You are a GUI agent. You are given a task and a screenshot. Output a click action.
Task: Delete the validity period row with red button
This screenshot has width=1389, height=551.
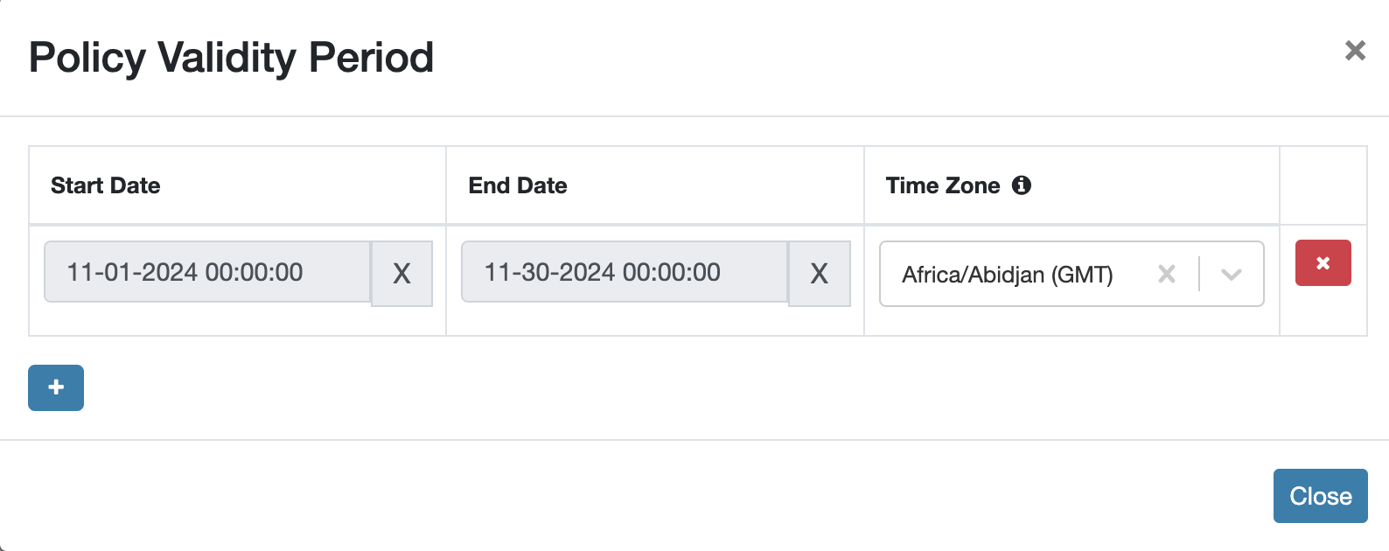pyautogui.click(x=1323, y=263)
